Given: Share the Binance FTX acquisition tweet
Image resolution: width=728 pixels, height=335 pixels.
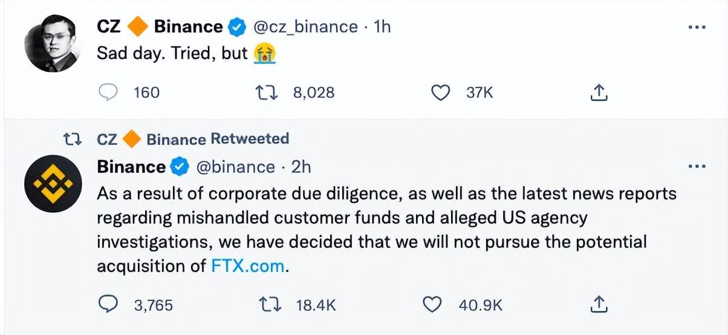Looking at the screenshot, I should click(597, 305).
